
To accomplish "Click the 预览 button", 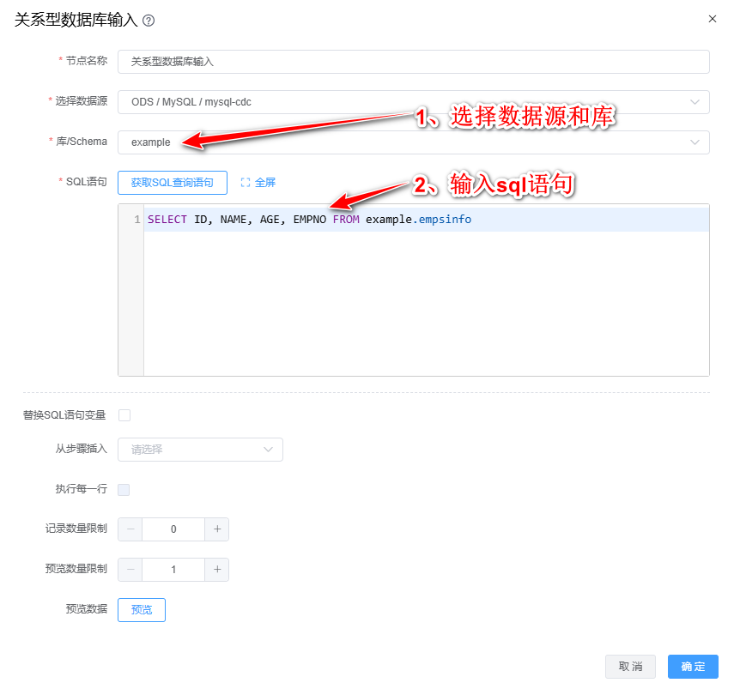I will point(142,610).
